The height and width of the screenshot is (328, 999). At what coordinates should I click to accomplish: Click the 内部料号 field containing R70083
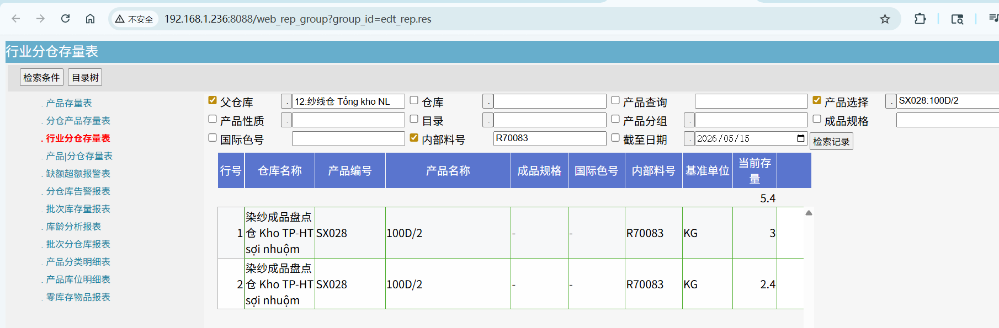point(550,138)
